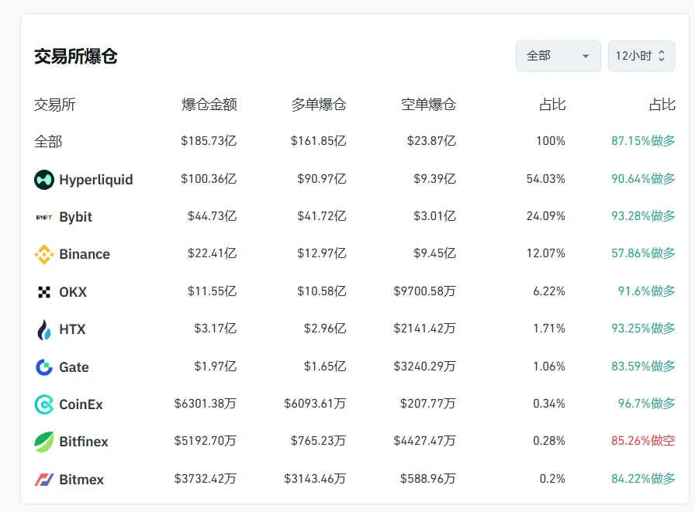The height and width of the screenshot is (513, 695).
Task: Sort by 多单爆仓 column header
Action: pyautogui.click(x=318, y=105)
